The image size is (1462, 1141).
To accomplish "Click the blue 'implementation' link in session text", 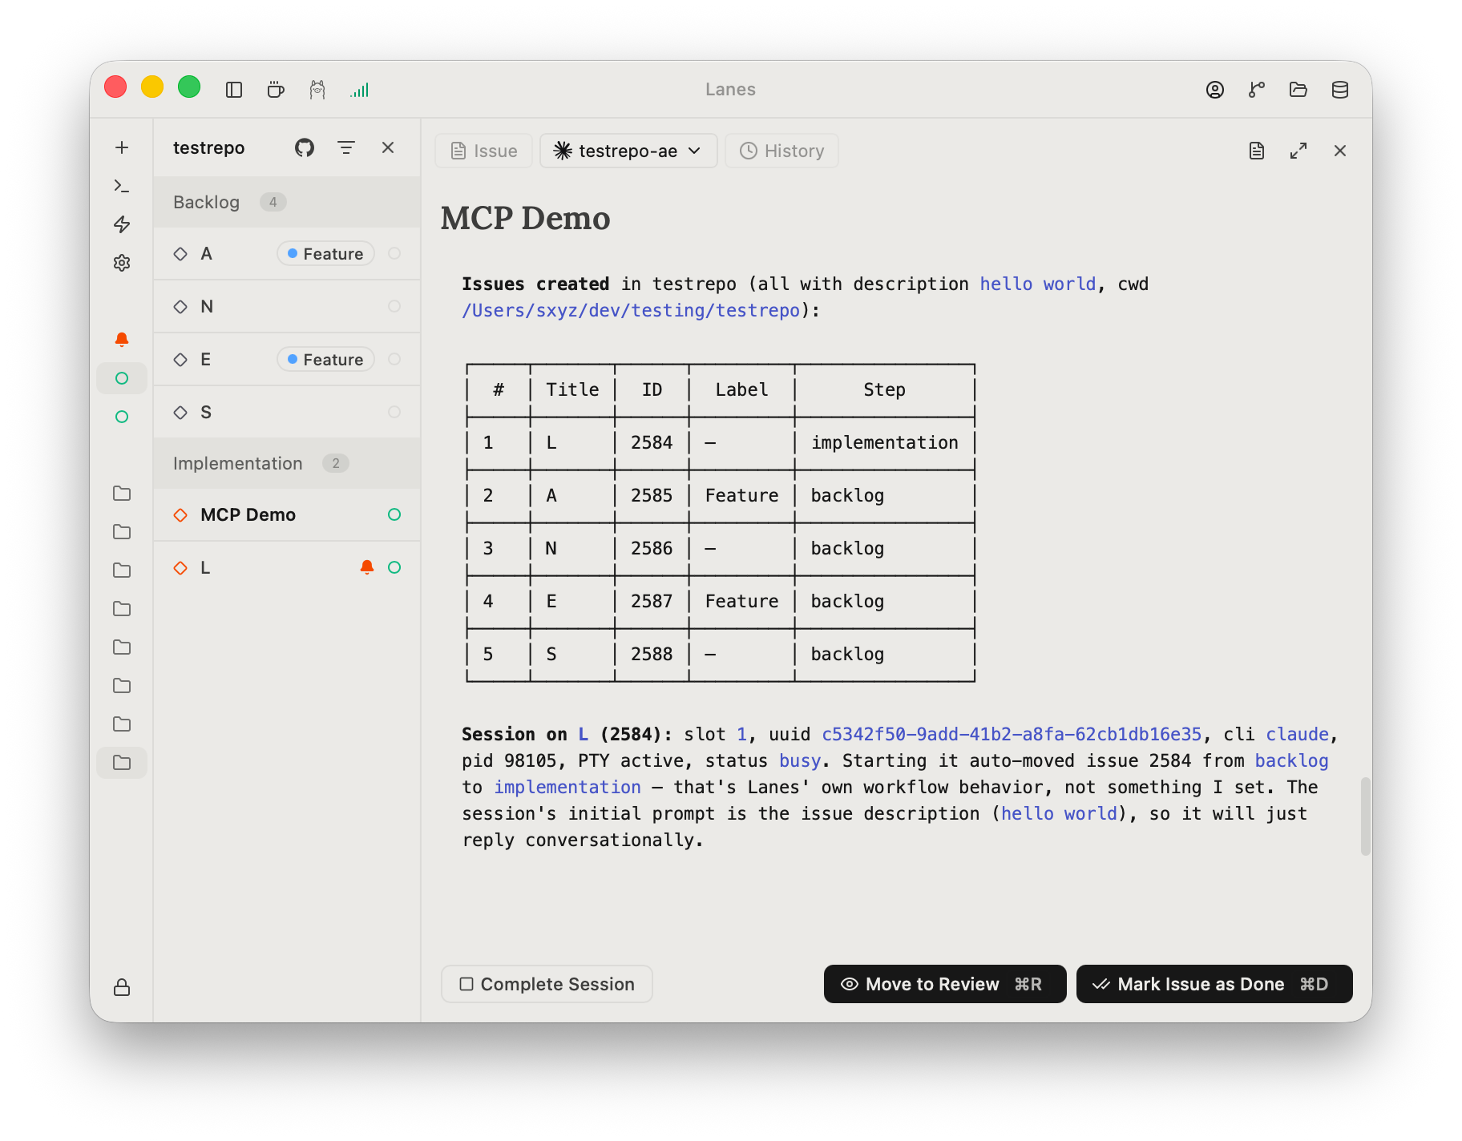I will [x=567, y=787].
